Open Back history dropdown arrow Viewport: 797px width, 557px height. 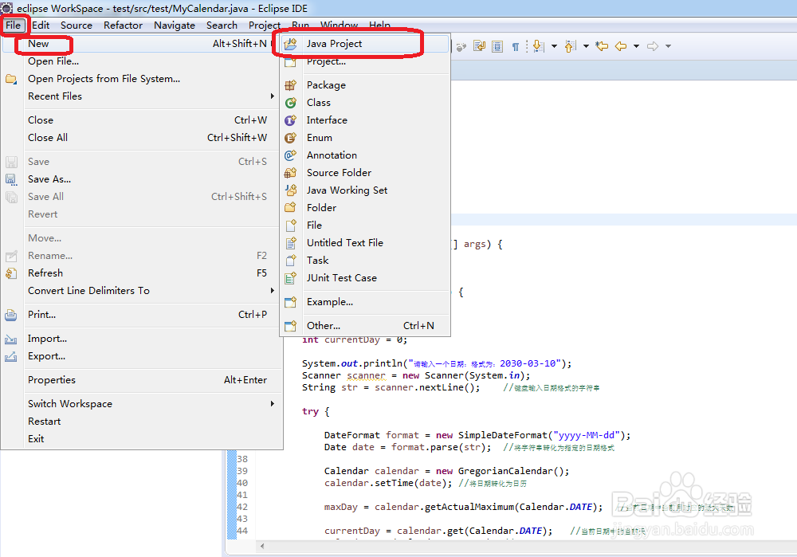click(636, 46)
